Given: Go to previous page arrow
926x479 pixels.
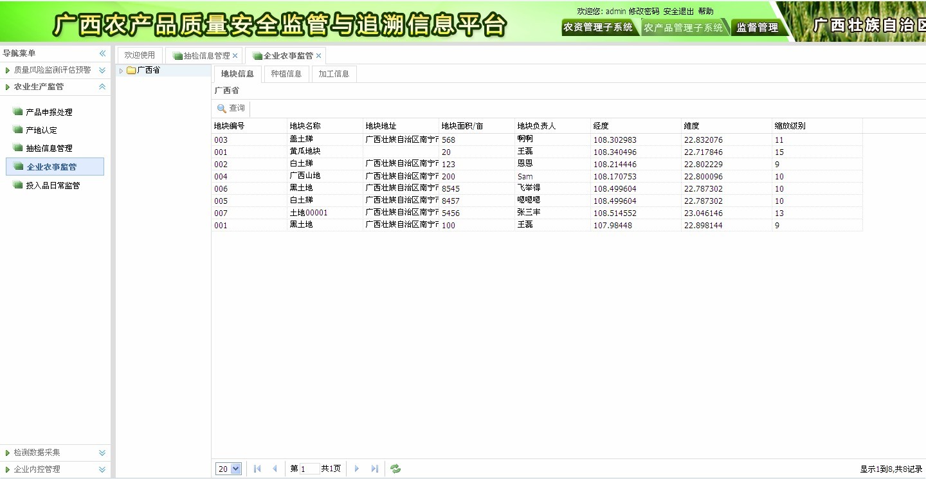Looking at the screenshot, I should pyautogui.click(x=275, y=469).
